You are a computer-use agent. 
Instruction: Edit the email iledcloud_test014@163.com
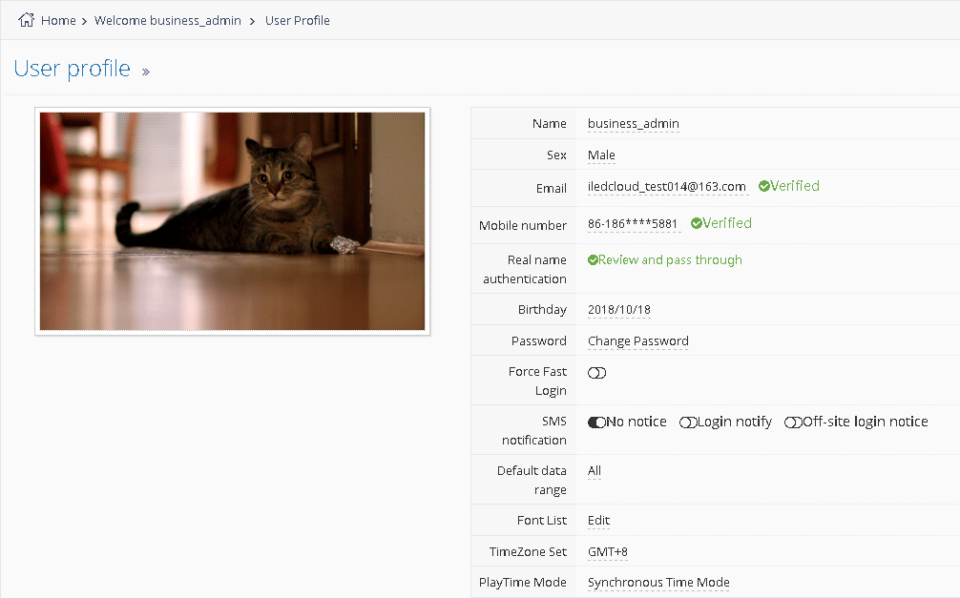pyautogui.click(x=667, y=187)
